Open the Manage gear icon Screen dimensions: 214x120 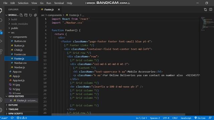pos(1,110)
